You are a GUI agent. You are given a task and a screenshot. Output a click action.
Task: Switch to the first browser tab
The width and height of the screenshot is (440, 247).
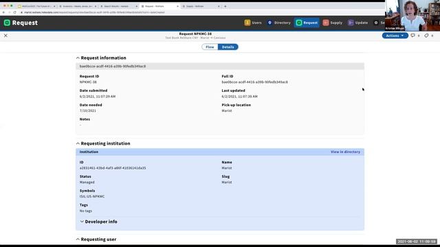(x=36, y=6)
